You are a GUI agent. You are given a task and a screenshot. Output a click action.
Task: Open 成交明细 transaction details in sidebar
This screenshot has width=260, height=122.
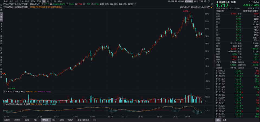(1, 39)
